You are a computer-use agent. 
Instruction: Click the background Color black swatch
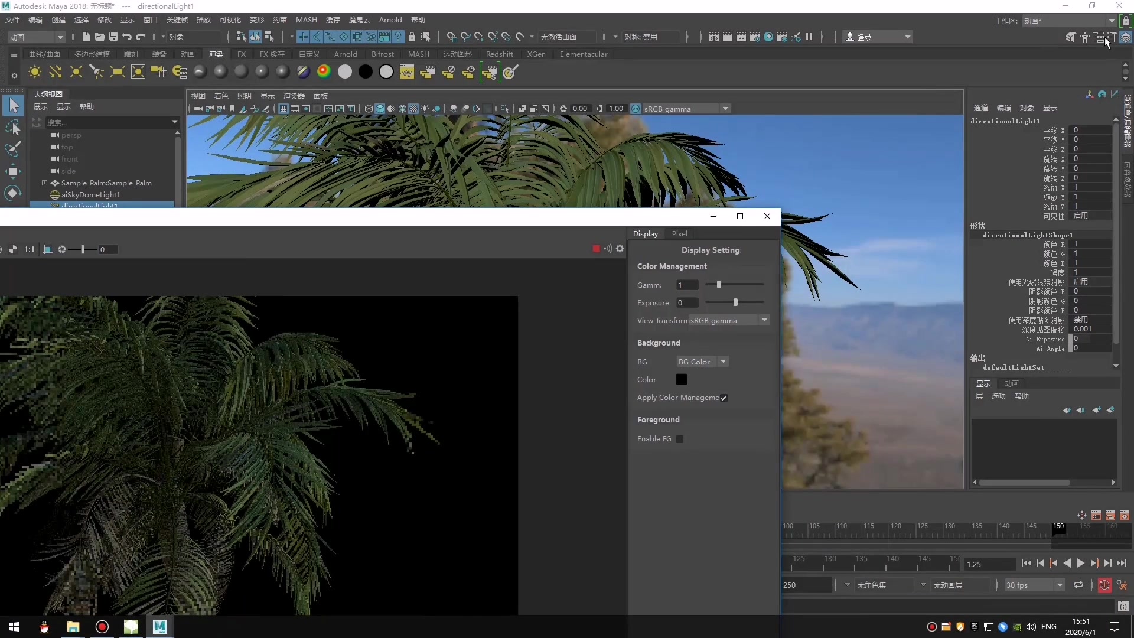tap(681, 380)
